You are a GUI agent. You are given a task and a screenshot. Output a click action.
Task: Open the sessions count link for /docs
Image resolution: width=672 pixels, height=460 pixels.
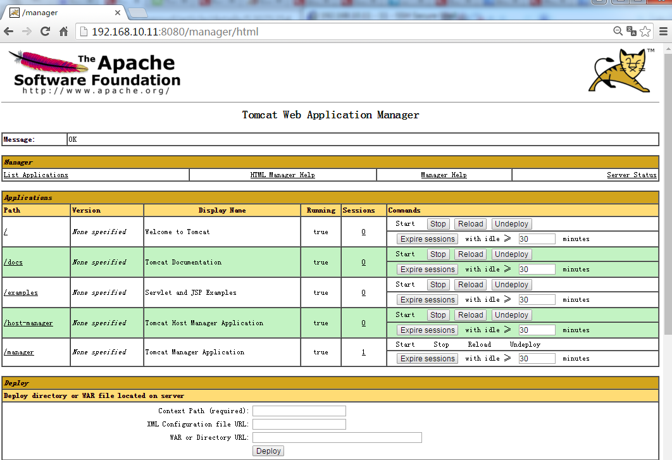coord(363,263)
